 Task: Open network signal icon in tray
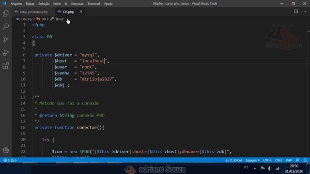(278, 168)
